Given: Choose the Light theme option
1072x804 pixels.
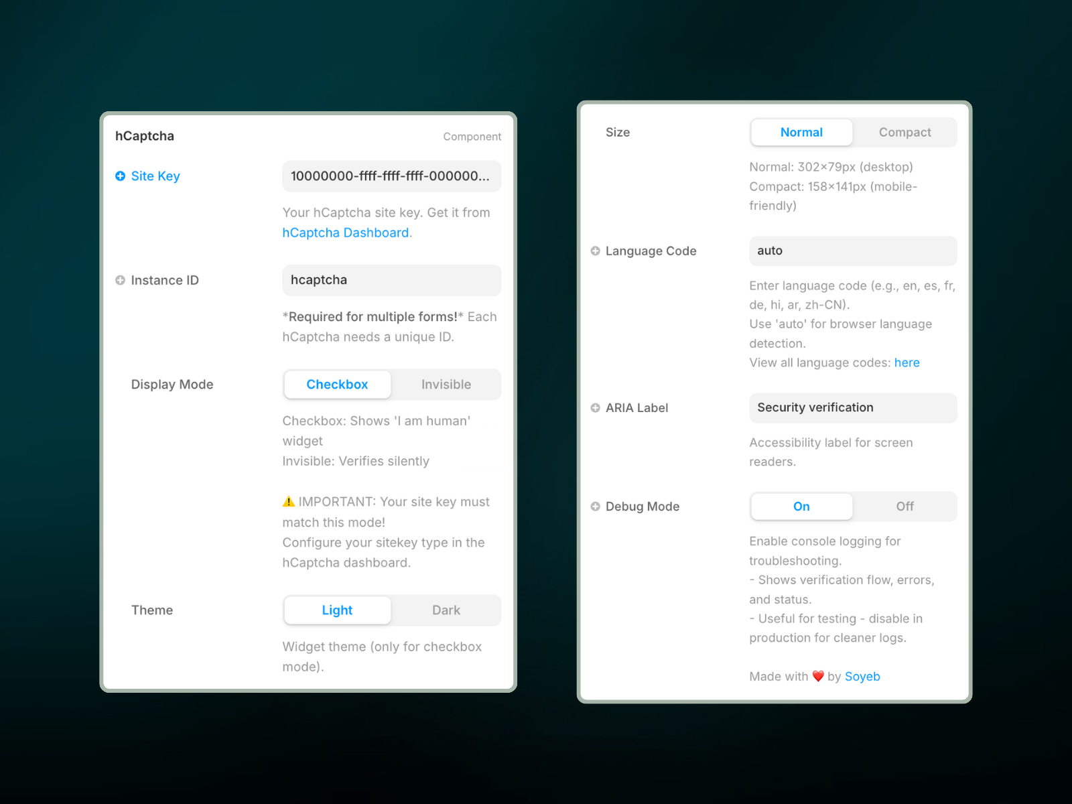Looking at the screenshot, I should point(337,610).
